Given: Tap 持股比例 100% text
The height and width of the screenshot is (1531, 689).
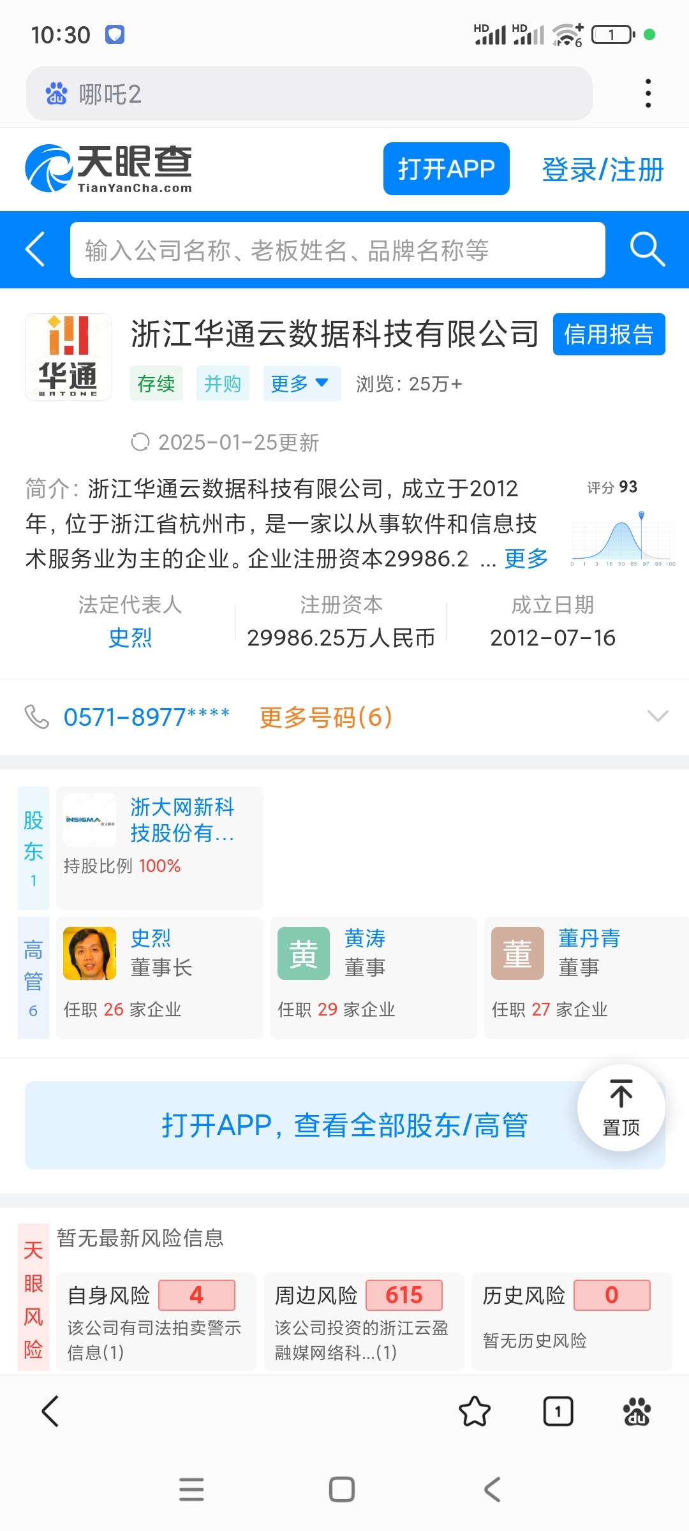Looking at the screenshot, I should (x=122, y=866).
